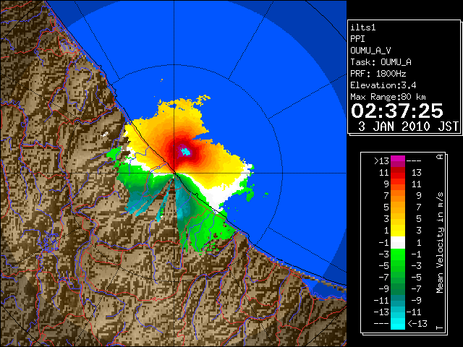The image size is (463, 347).
Task: Click the 'A' letter at legend top right
Action: coord(440,157)
